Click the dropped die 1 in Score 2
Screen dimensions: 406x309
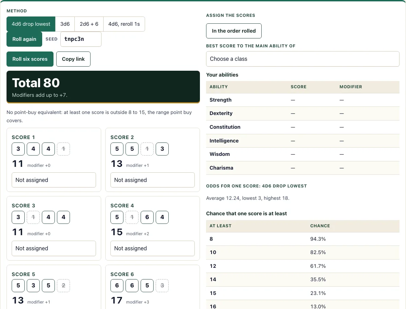coord(147,149)
